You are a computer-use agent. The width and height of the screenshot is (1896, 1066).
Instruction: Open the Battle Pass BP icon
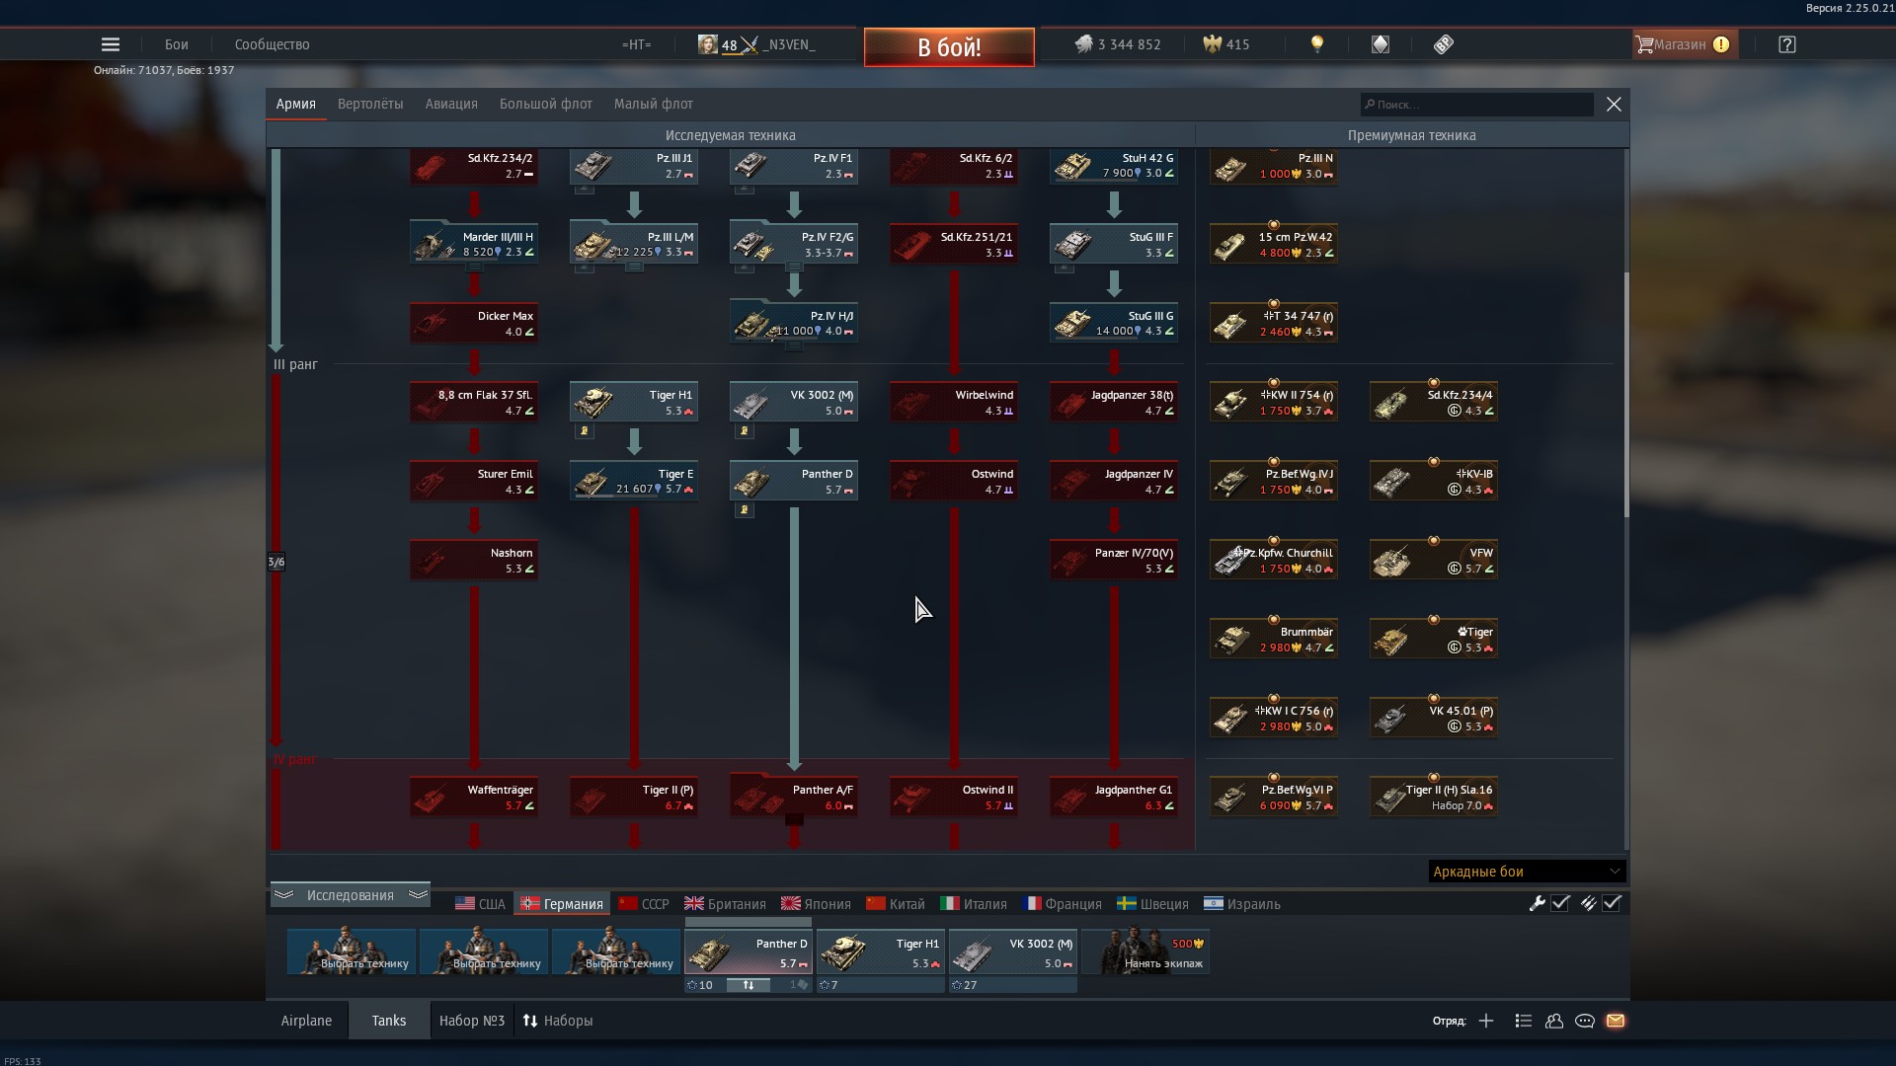(1444, 44)
